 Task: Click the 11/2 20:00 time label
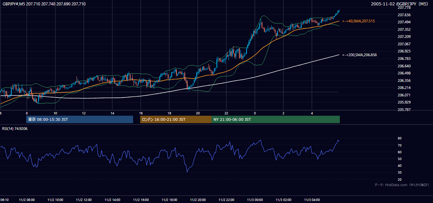(198, 200)
